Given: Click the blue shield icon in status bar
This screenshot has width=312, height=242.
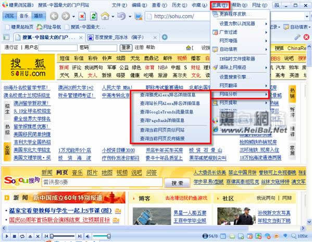Looking at the screenshot, I should 285,236.
